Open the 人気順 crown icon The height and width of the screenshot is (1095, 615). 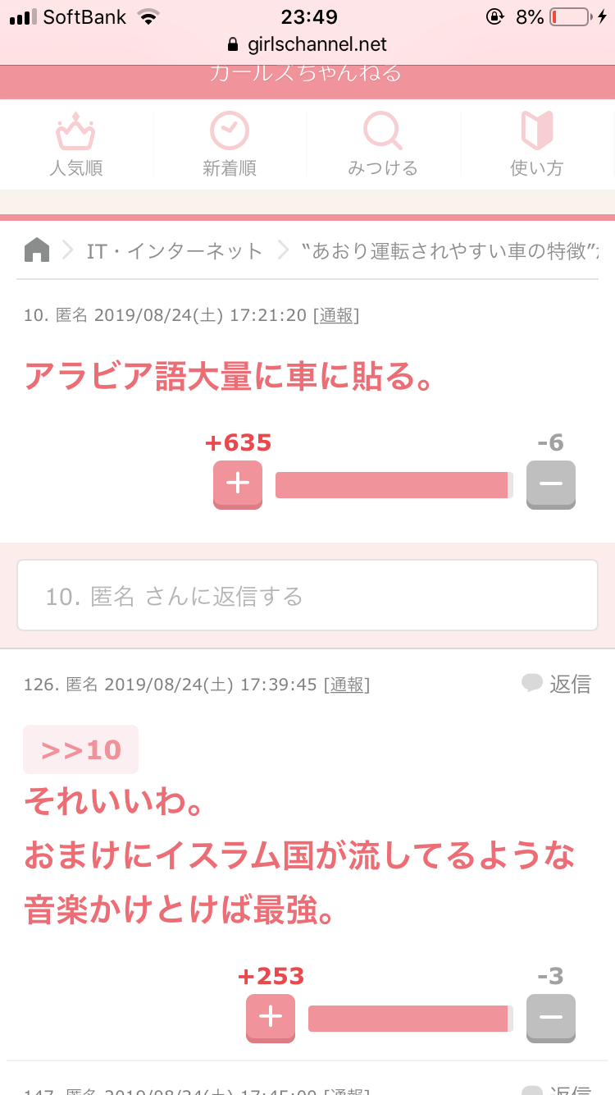[x=75, y=132]
